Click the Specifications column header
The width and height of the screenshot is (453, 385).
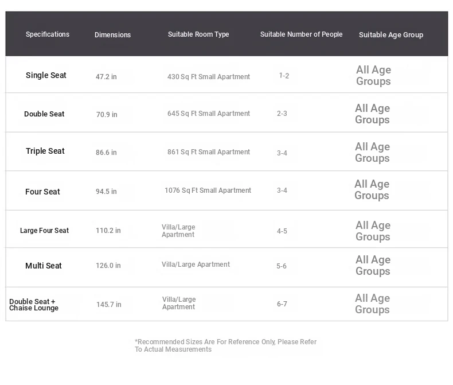48,34
